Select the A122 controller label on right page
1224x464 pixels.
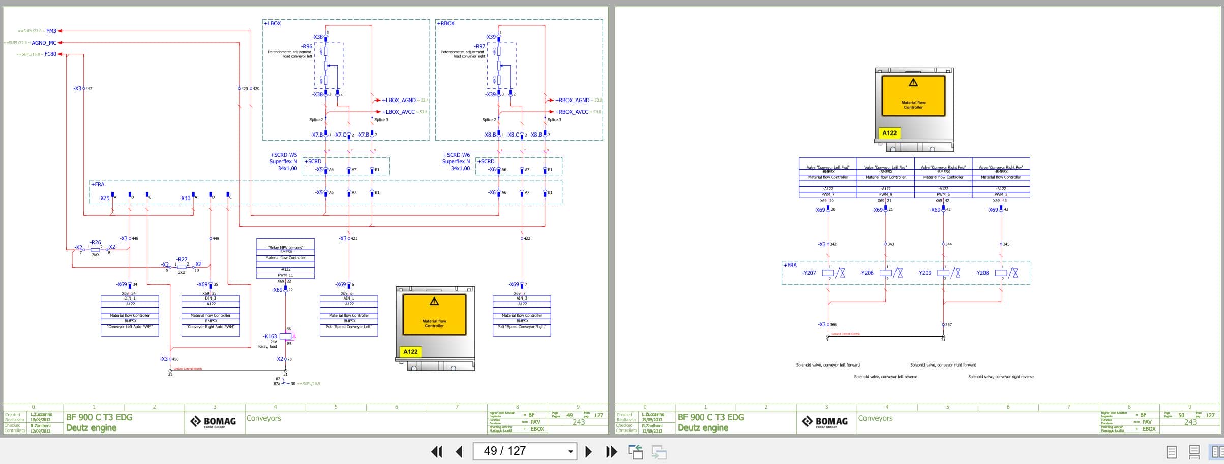coord(889,132)
